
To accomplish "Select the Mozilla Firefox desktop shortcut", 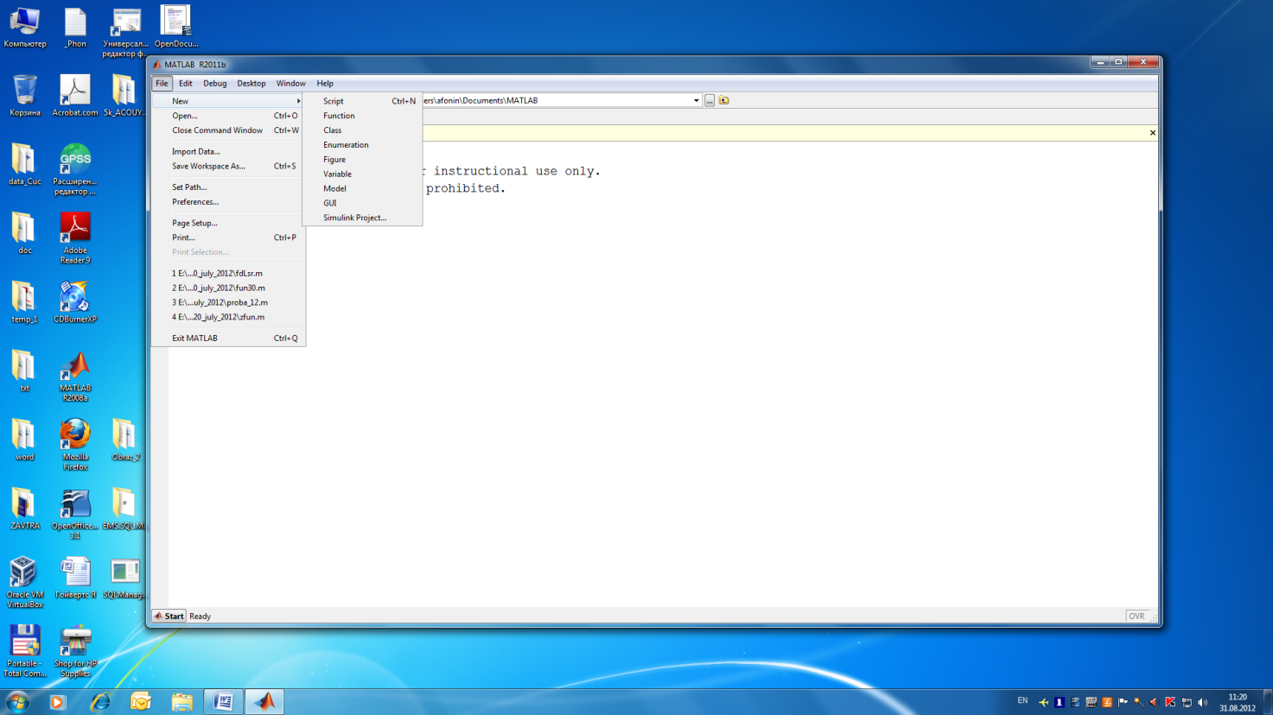I will [75, 445].
